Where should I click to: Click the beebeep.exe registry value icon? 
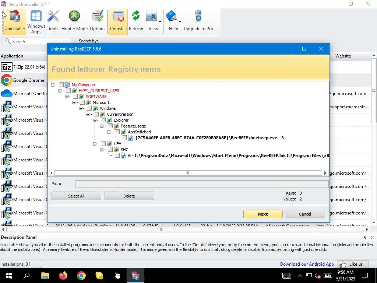pyautogui.click(x=130, y=138)
